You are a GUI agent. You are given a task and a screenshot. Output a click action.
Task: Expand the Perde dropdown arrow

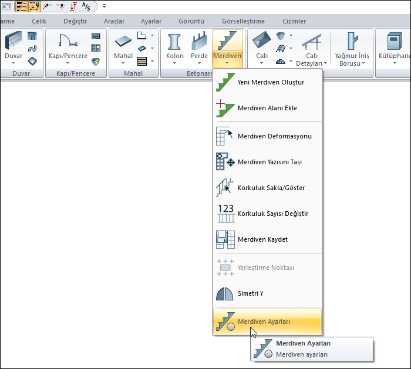point(199,63)
